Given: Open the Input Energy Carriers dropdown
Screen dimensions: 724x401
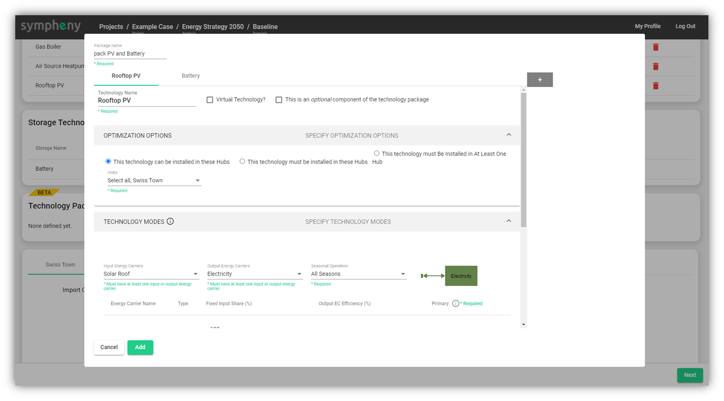Looking at the screenshot, I should pos(151,274).
